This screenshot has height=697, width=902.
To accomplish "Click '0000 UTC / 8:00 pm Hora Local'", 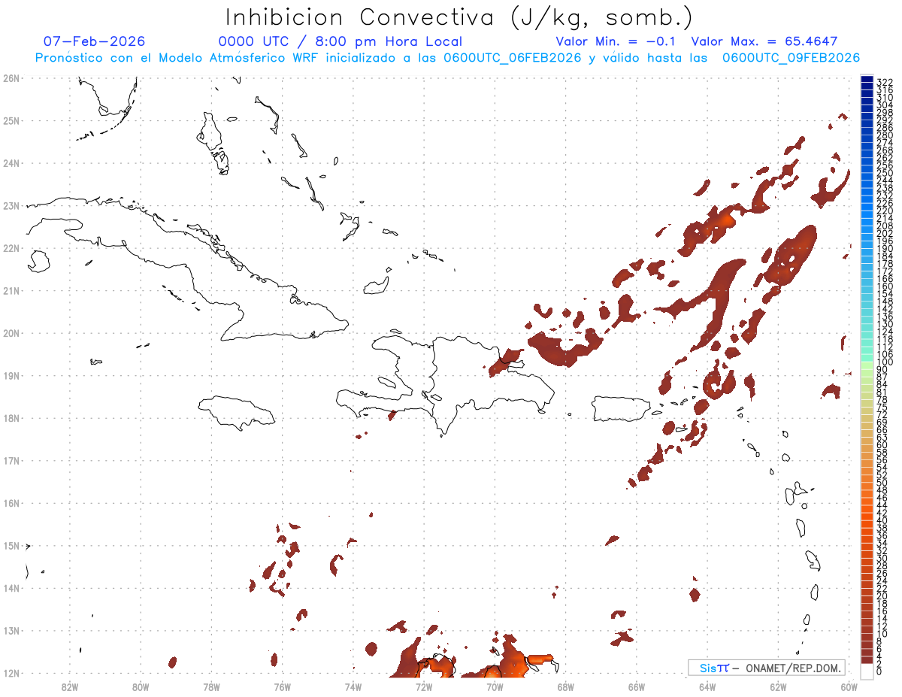I will [340, 41].
